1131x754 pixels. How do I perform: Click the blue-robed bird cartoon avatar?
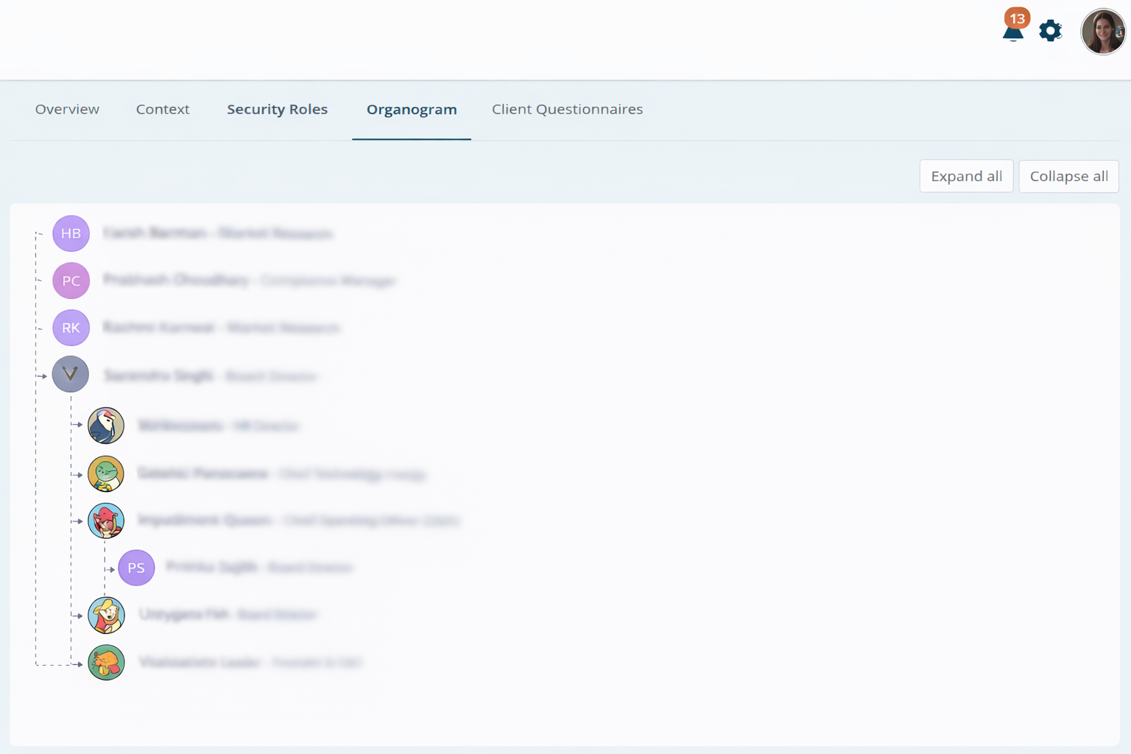[x=106, y=426]
